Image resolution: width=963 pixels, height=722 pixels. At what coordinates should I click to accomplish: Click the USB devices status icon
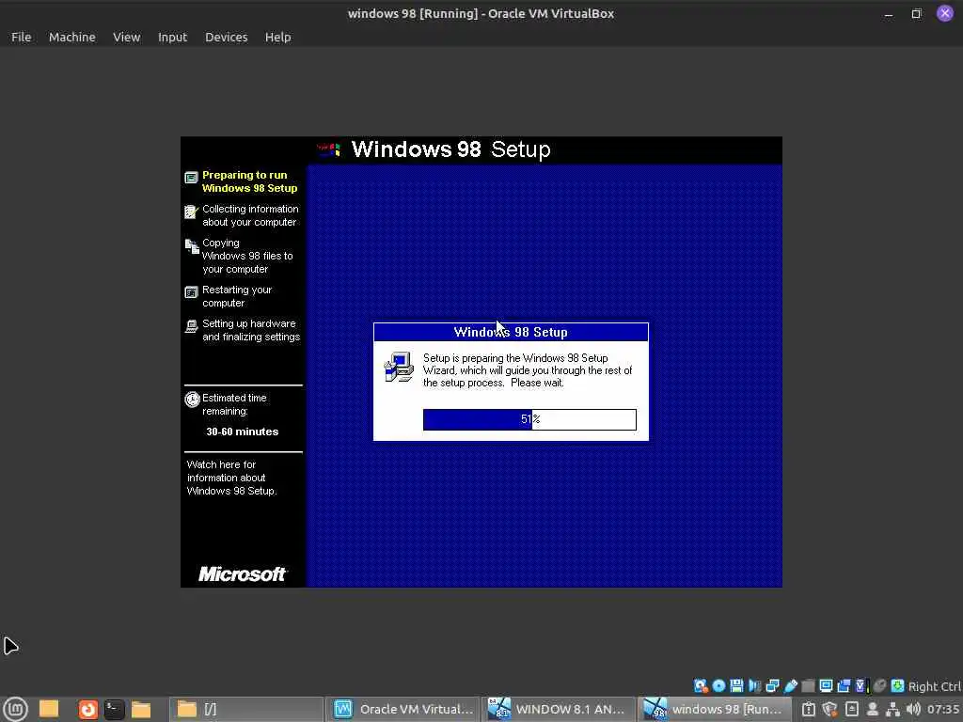(x=790, y=685)
